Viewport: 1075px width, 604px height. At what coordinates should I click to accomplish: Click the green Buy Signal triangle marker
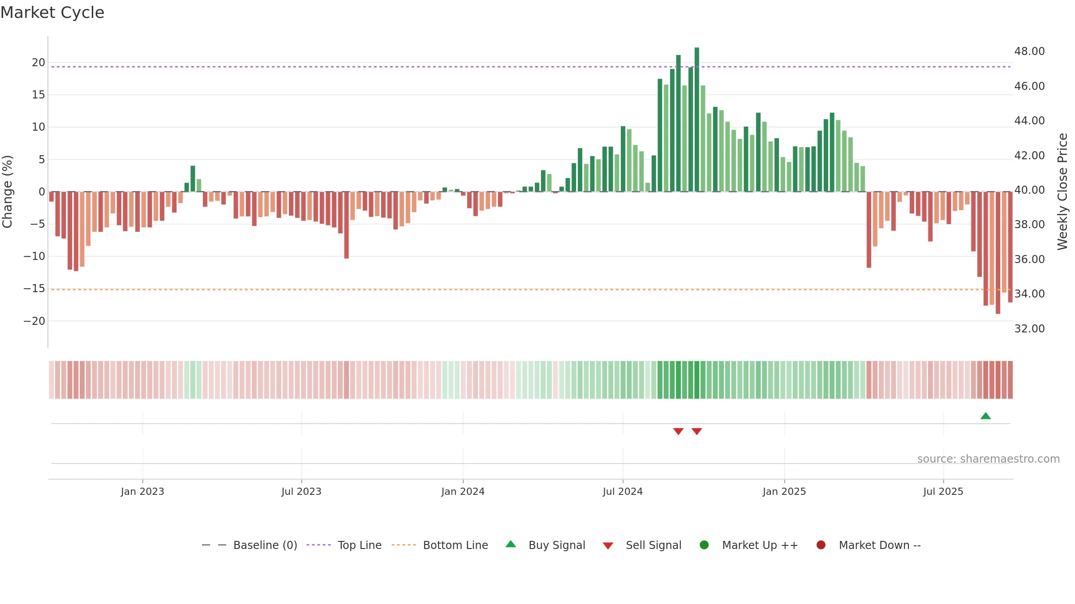[985, 416]
